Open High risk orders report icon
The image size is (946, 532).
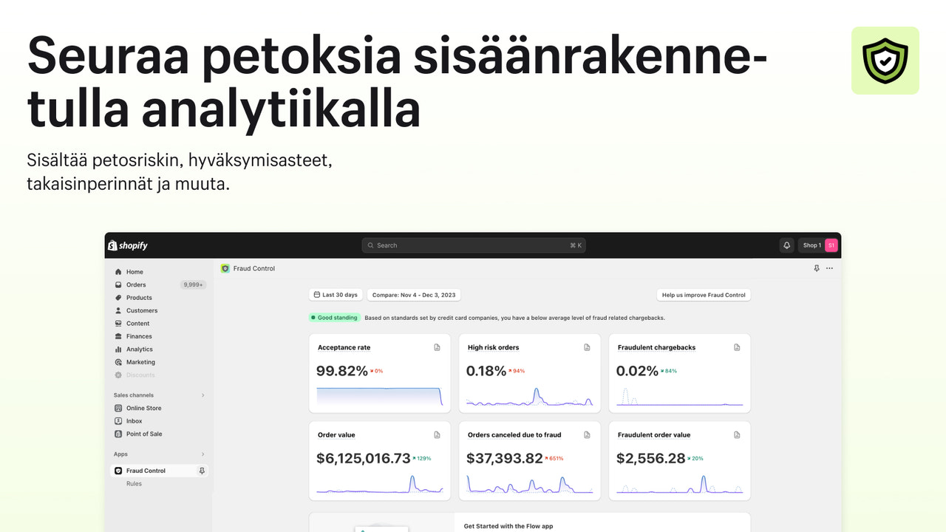tap(587, 347)
